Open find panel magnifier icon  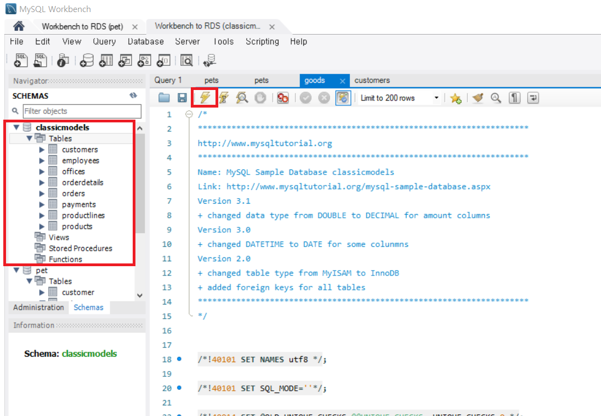click(496, 98)
